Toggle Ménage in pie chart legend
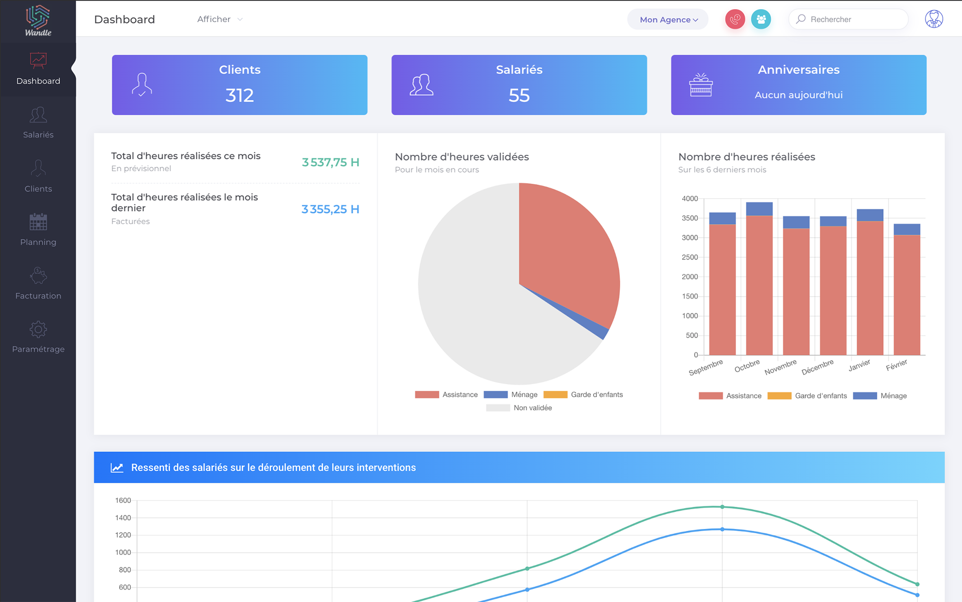Image resolution: width=962 pixels, height=602 pixels. (510, 394)
